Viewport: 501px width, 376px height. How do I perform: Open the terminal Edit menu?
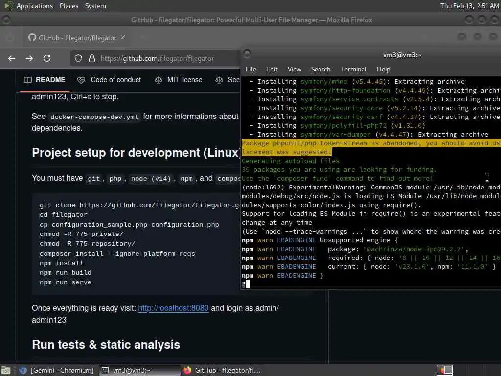272,70
